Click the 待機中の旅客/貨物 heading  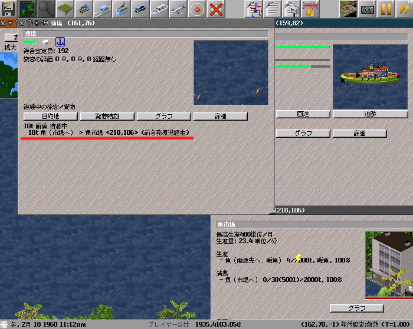pos(49,107)
